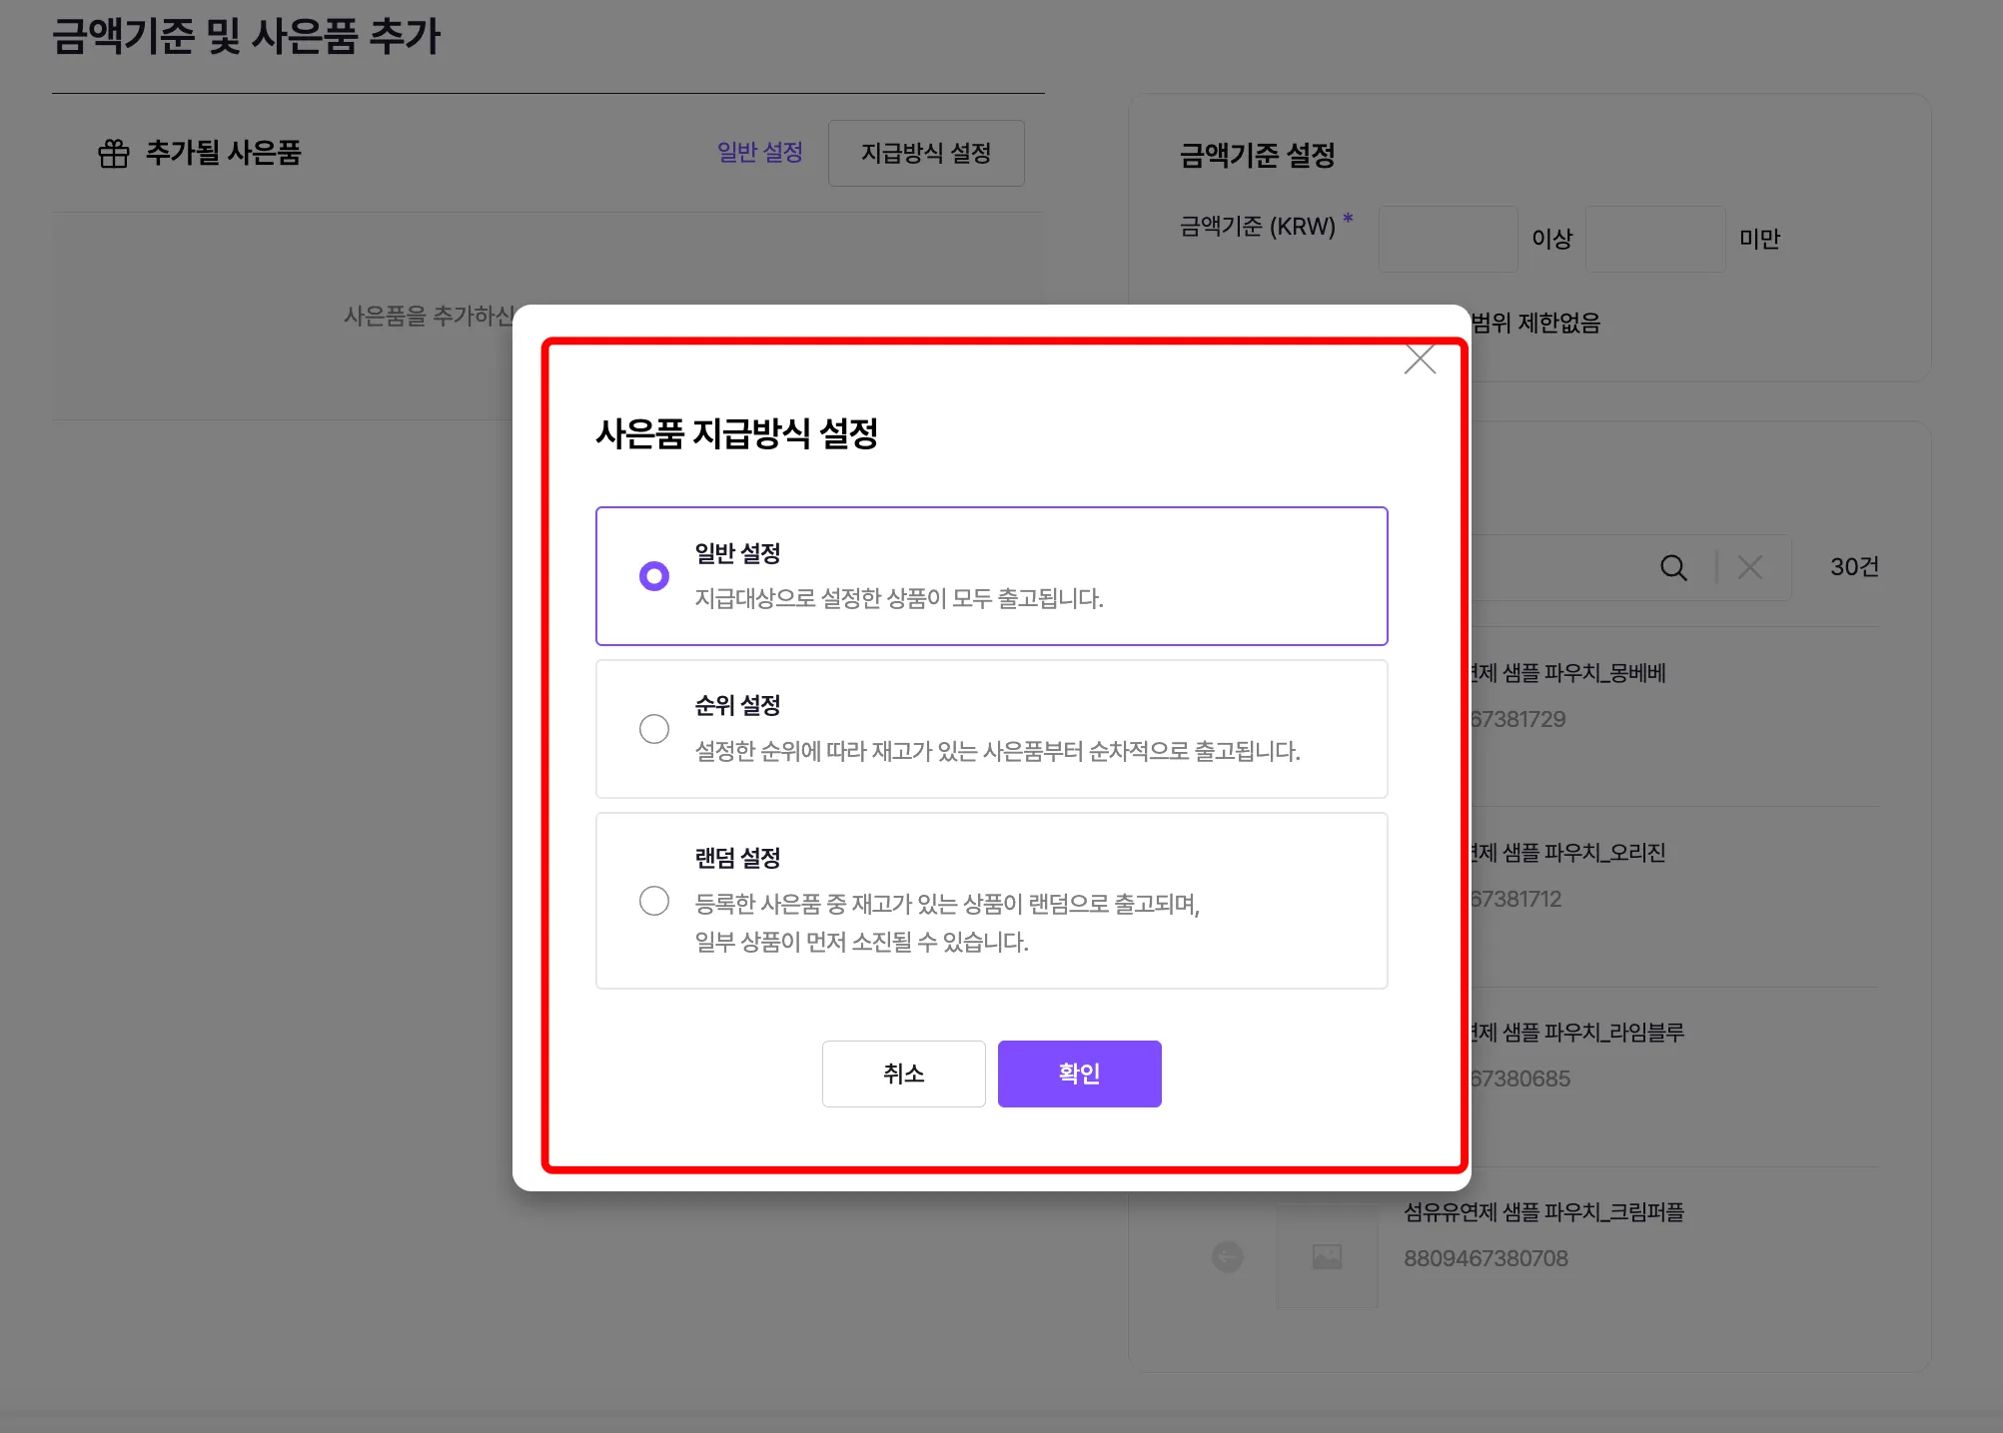This screenshot has height=1433, width=2003.
Task: Click the 취소 button
Action: [x=903, y=1074]
